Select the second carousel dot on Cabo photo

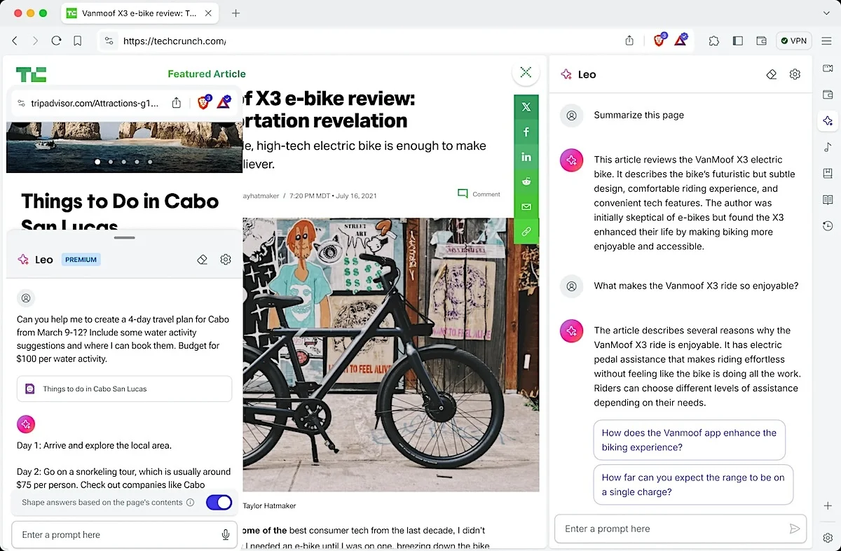click(x=111, y=162)
